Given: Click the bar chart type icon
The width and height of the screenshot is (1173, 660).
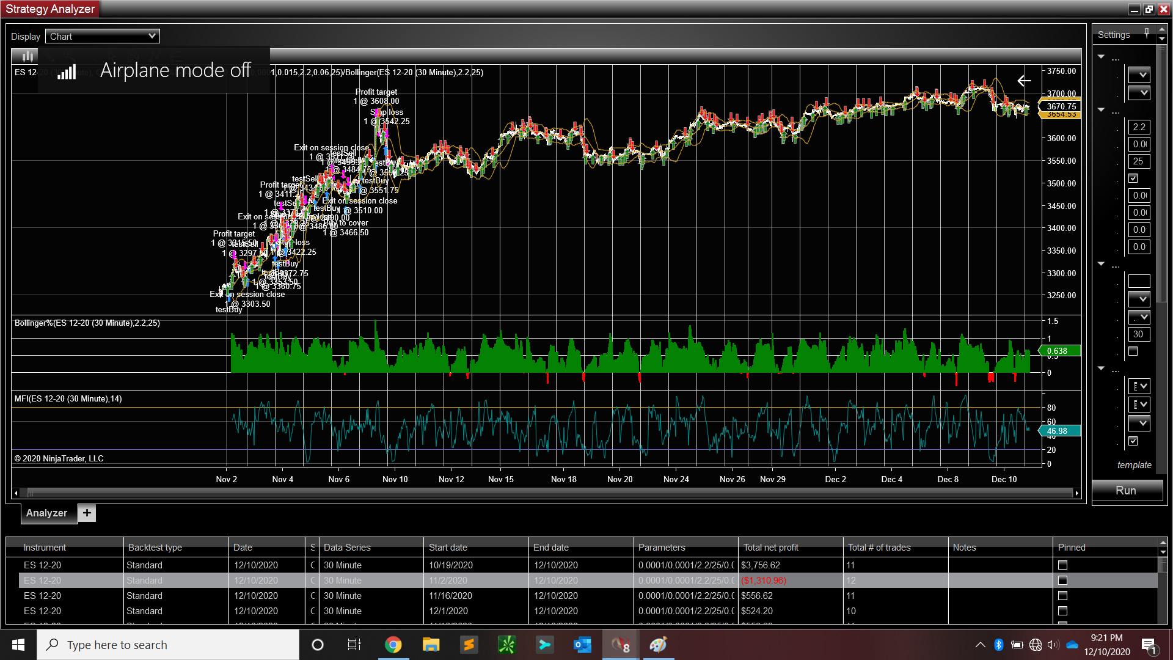Looking at the screenshot, I should (x=27, y=57).
